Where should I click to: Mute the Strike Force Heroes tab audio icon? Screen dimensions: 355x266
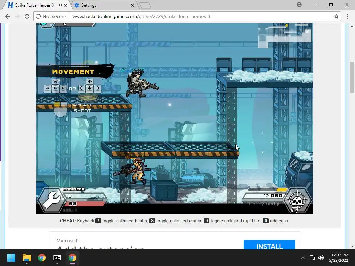[x=60, y=5]
